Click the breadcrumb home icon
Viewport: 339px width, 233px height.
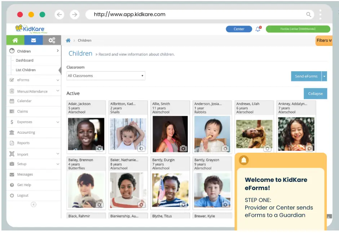(68, 40)
